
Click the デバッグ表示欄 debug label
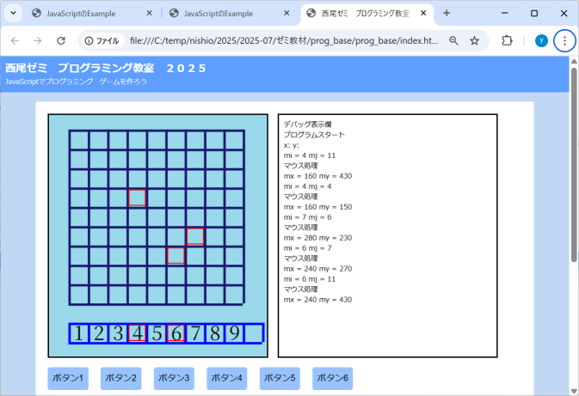coord(308,125)
